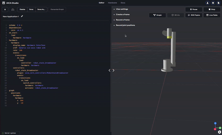The height and width of the screenshot is (135, 222).
Task: Click the 'aica_core_controllers/RobotStateBroadcaster' plugin value
Action: (x=47, y=73)
